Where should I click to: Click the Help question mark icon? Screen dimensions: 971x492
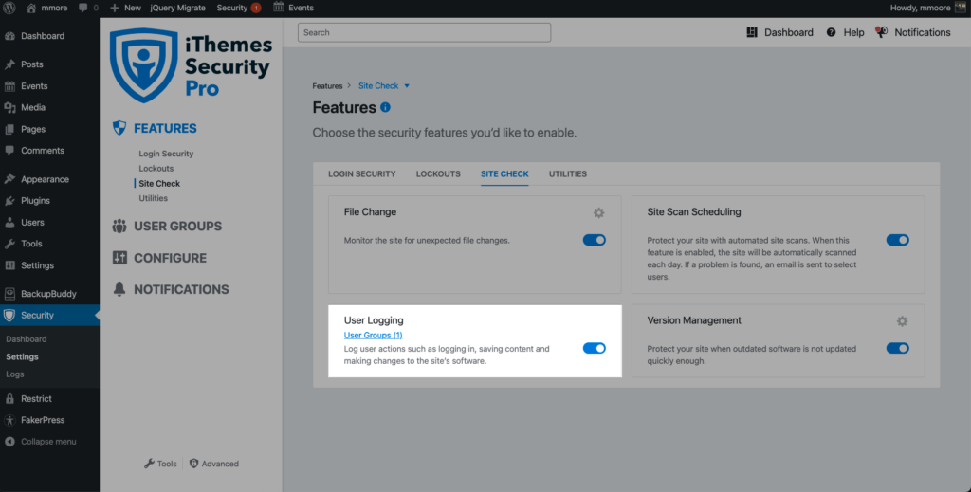pos(831,32)
